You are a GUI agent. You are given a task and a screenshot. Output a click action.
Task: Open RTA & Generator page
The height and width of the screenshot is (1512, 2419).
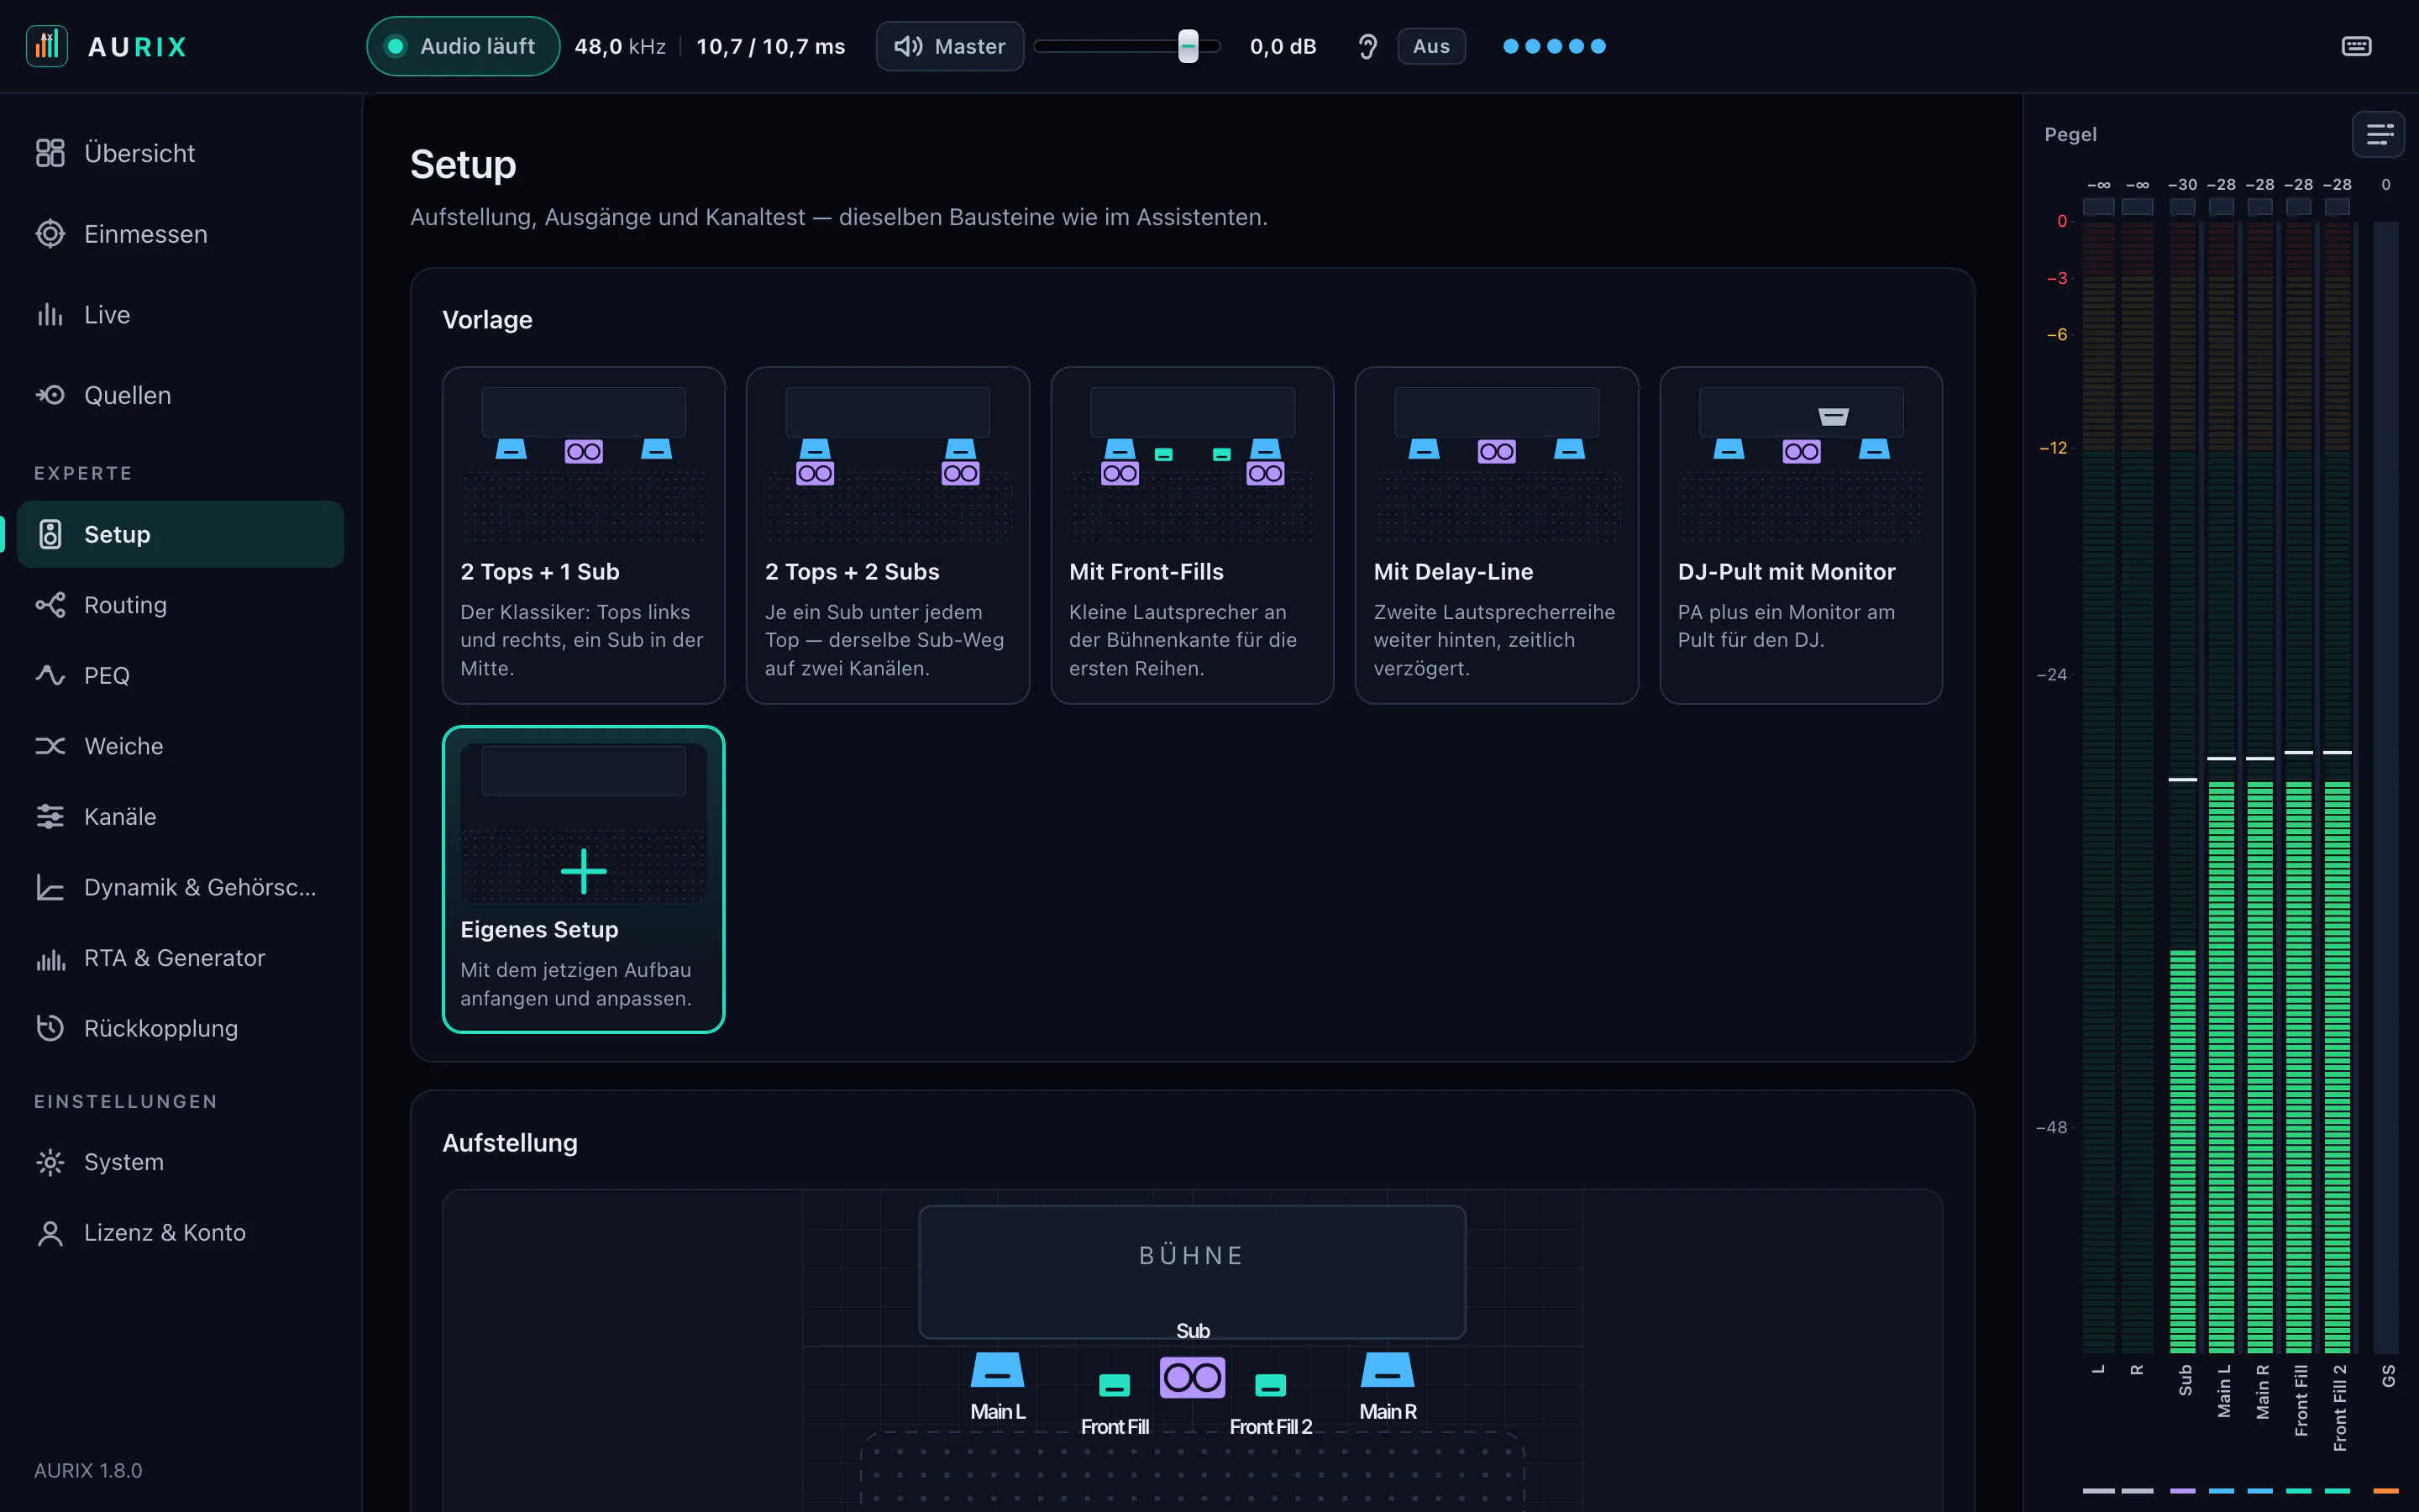tap(181, 958)
